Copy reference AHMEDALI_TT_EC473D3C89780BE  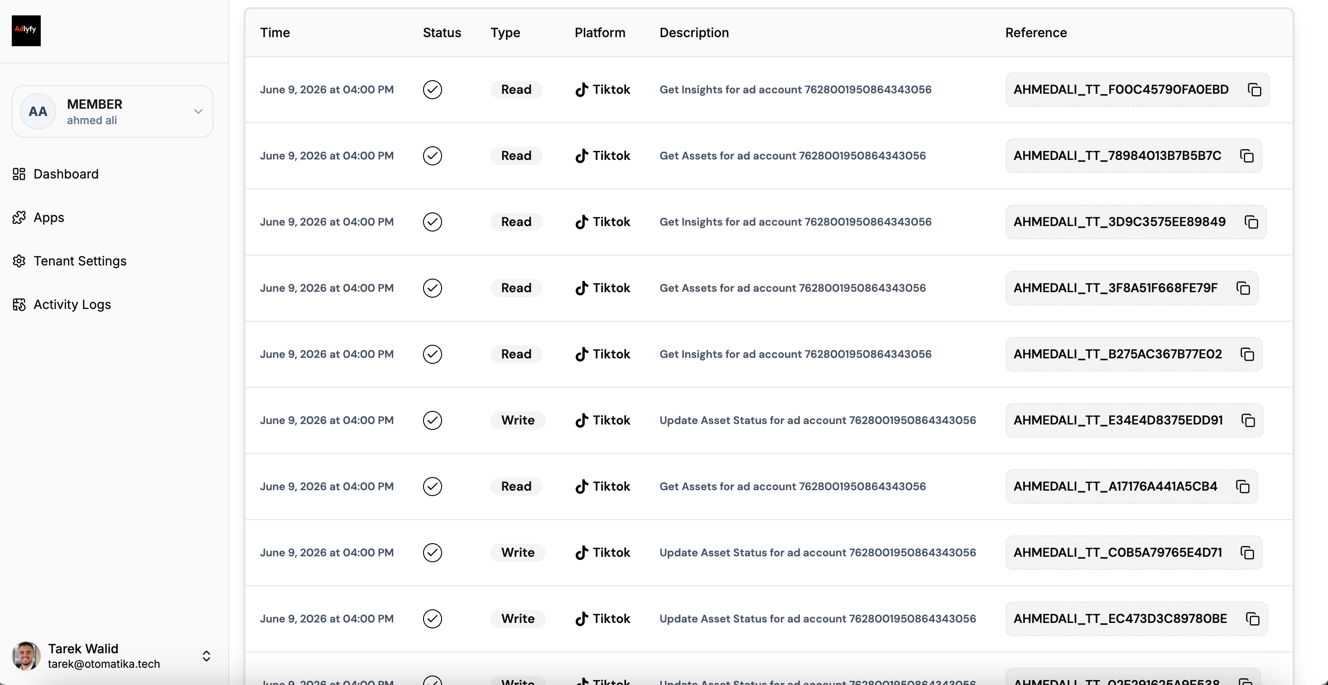pos(1253,619)
